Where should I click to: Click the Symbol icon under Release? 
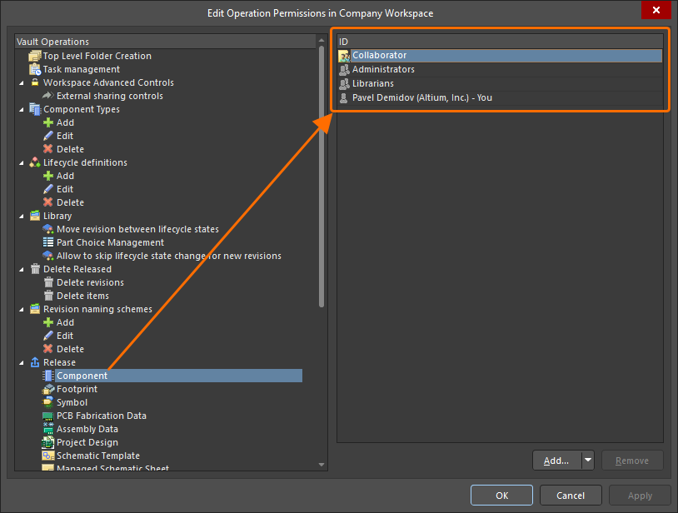48,402
